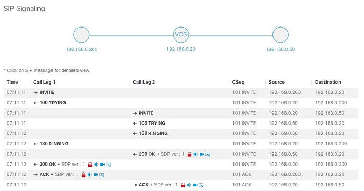Click time 07:11:11 in the first INVITE row
364x191 pixels.
[x=16, y=92]
